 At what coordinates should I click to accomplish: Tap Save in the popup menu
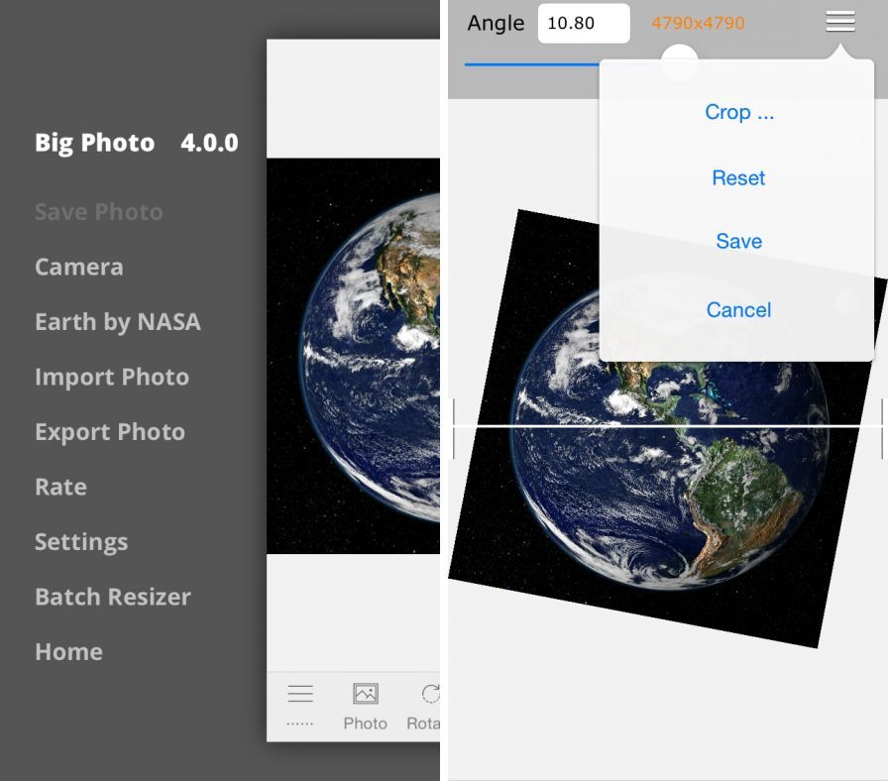pos(738,241)
